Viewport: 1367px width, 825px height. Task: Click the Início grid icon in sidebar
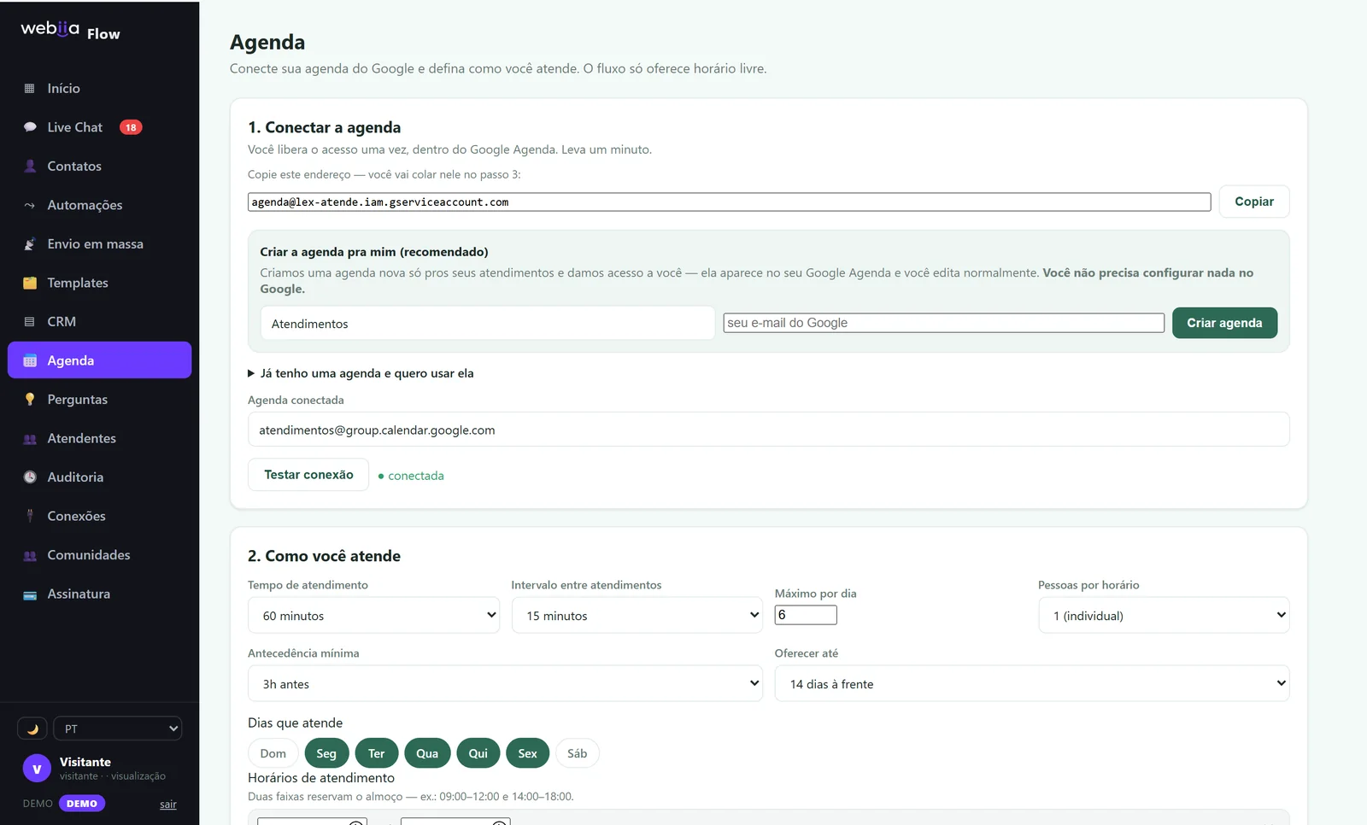pos(30,89)
